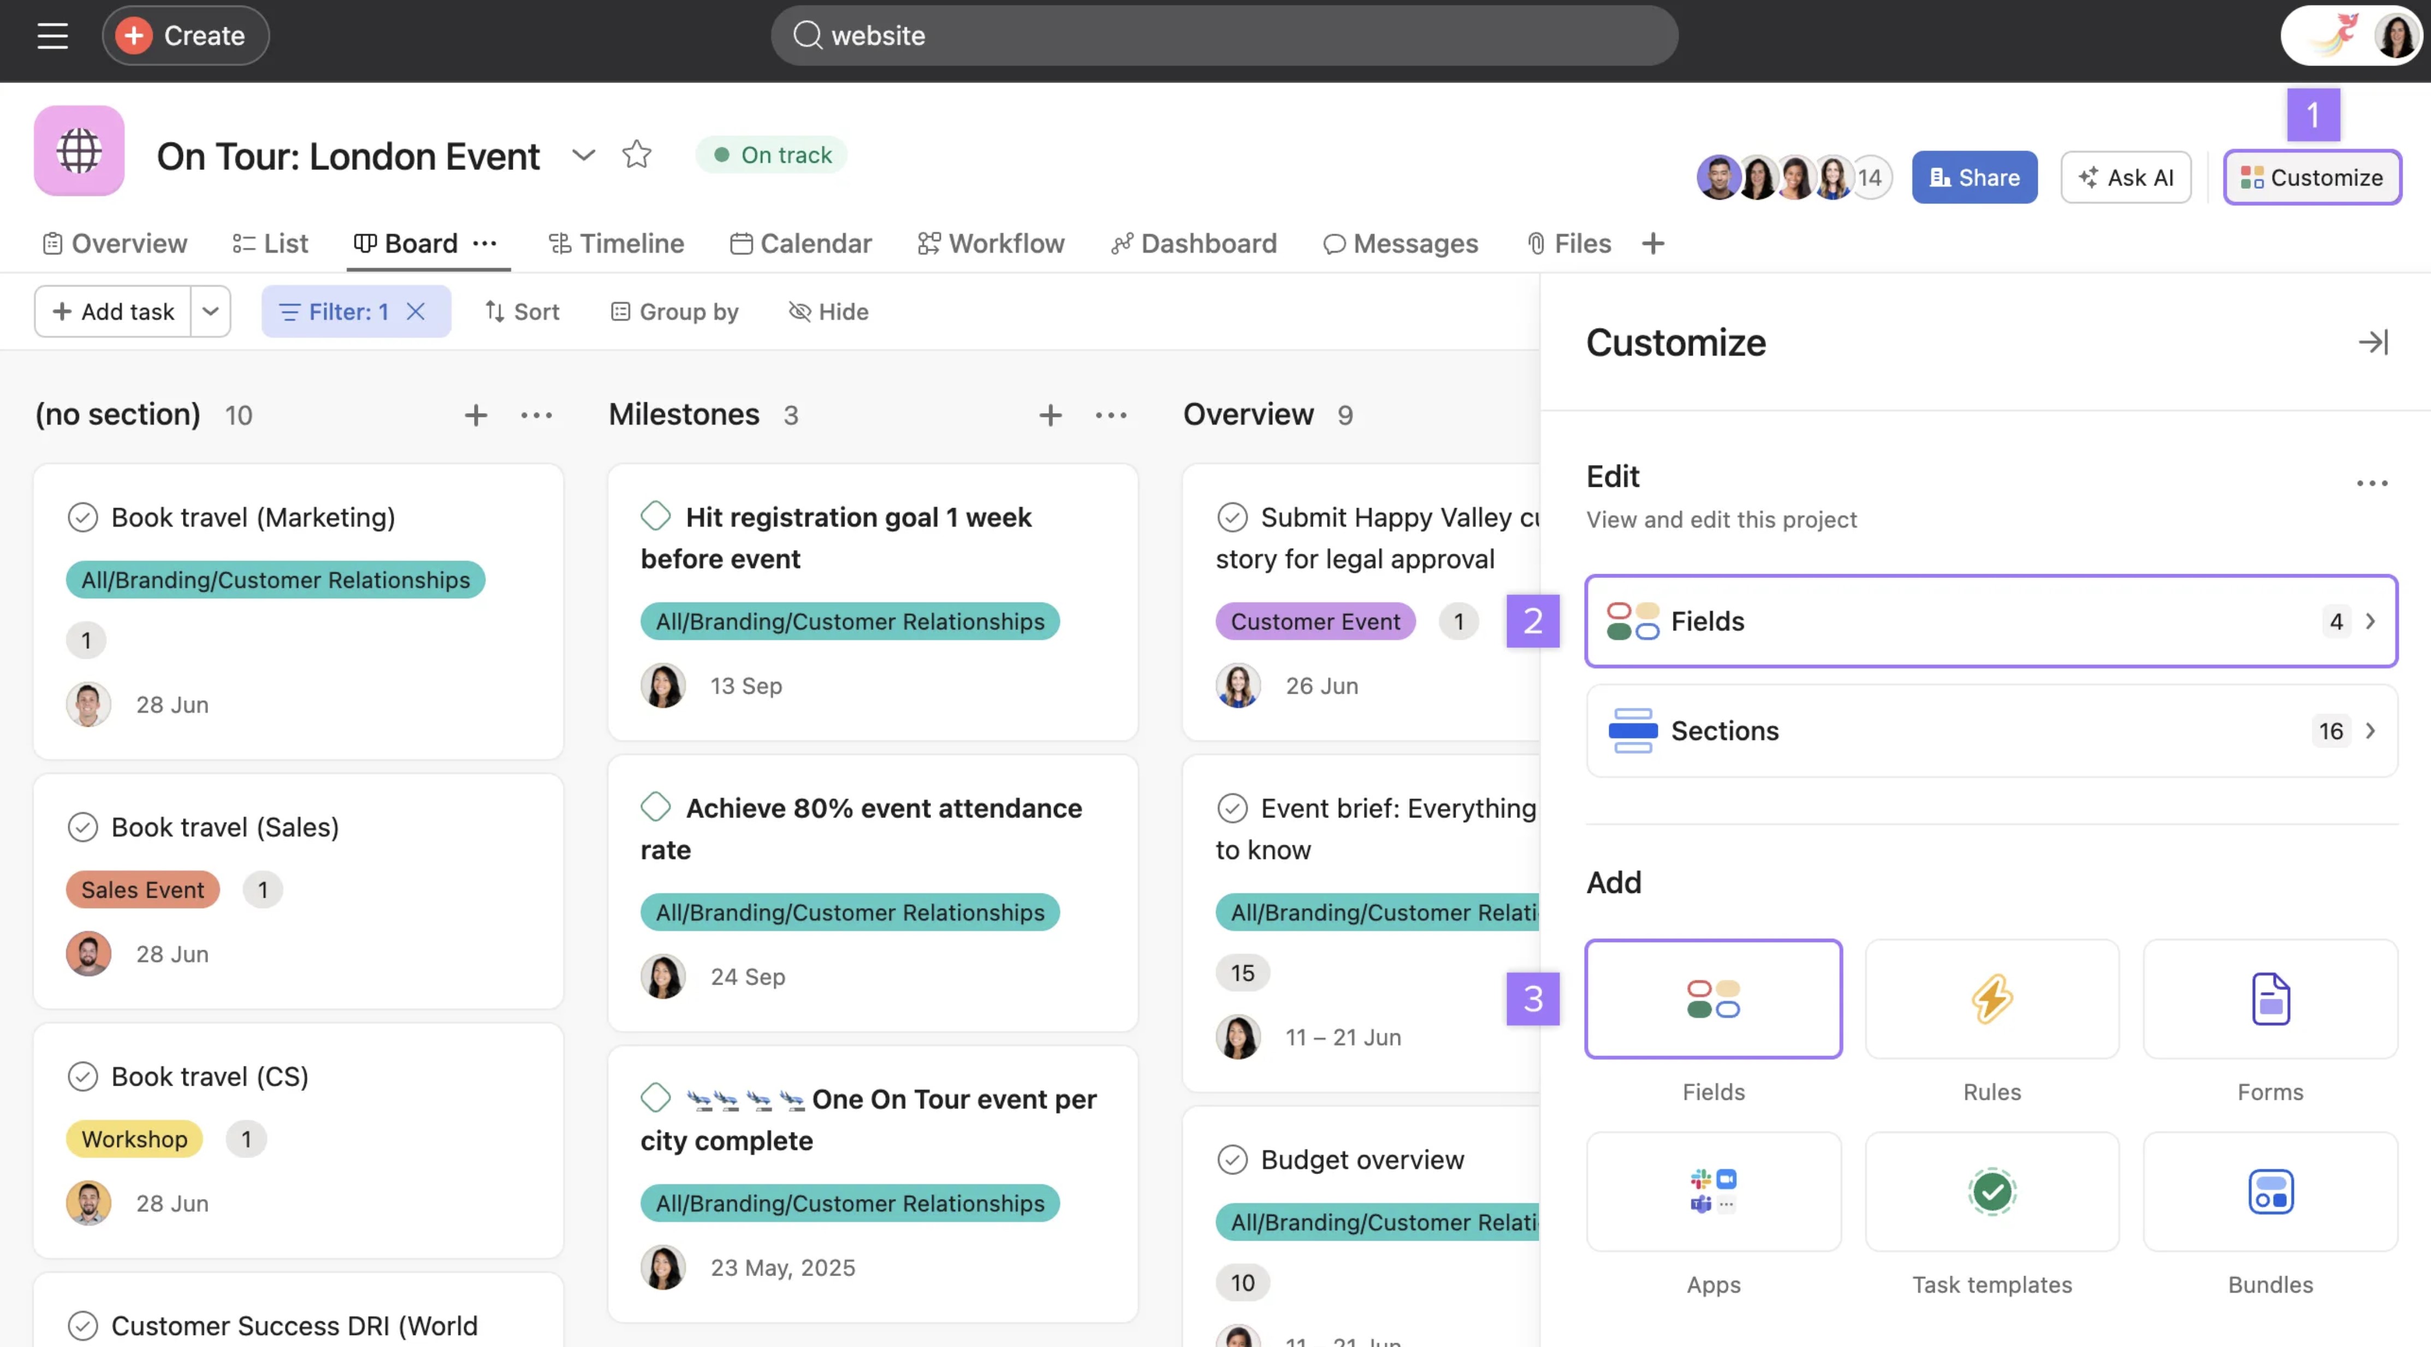The width and height of the screenshot is (2431, 1347).
Task: Mark Book travel (Marketing) complete
Action: point(83,518)
